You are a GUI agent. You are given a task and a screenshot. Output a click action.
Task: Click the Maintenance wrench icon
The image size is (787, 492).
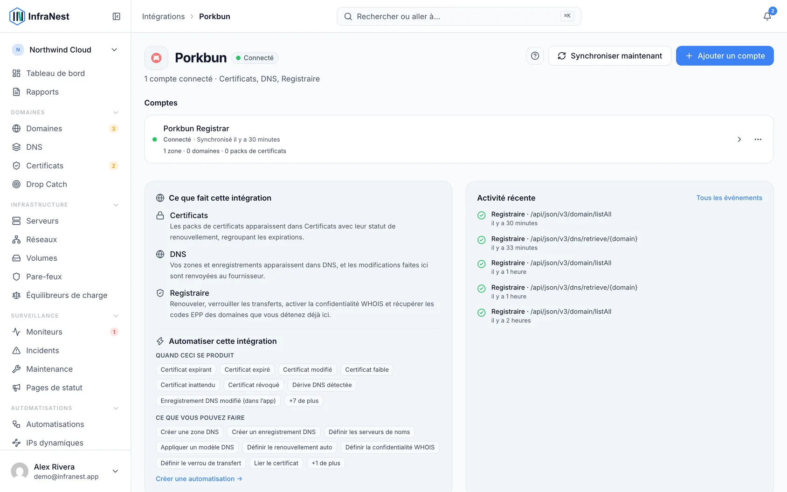pyautogui.click(x=16, y=369)
